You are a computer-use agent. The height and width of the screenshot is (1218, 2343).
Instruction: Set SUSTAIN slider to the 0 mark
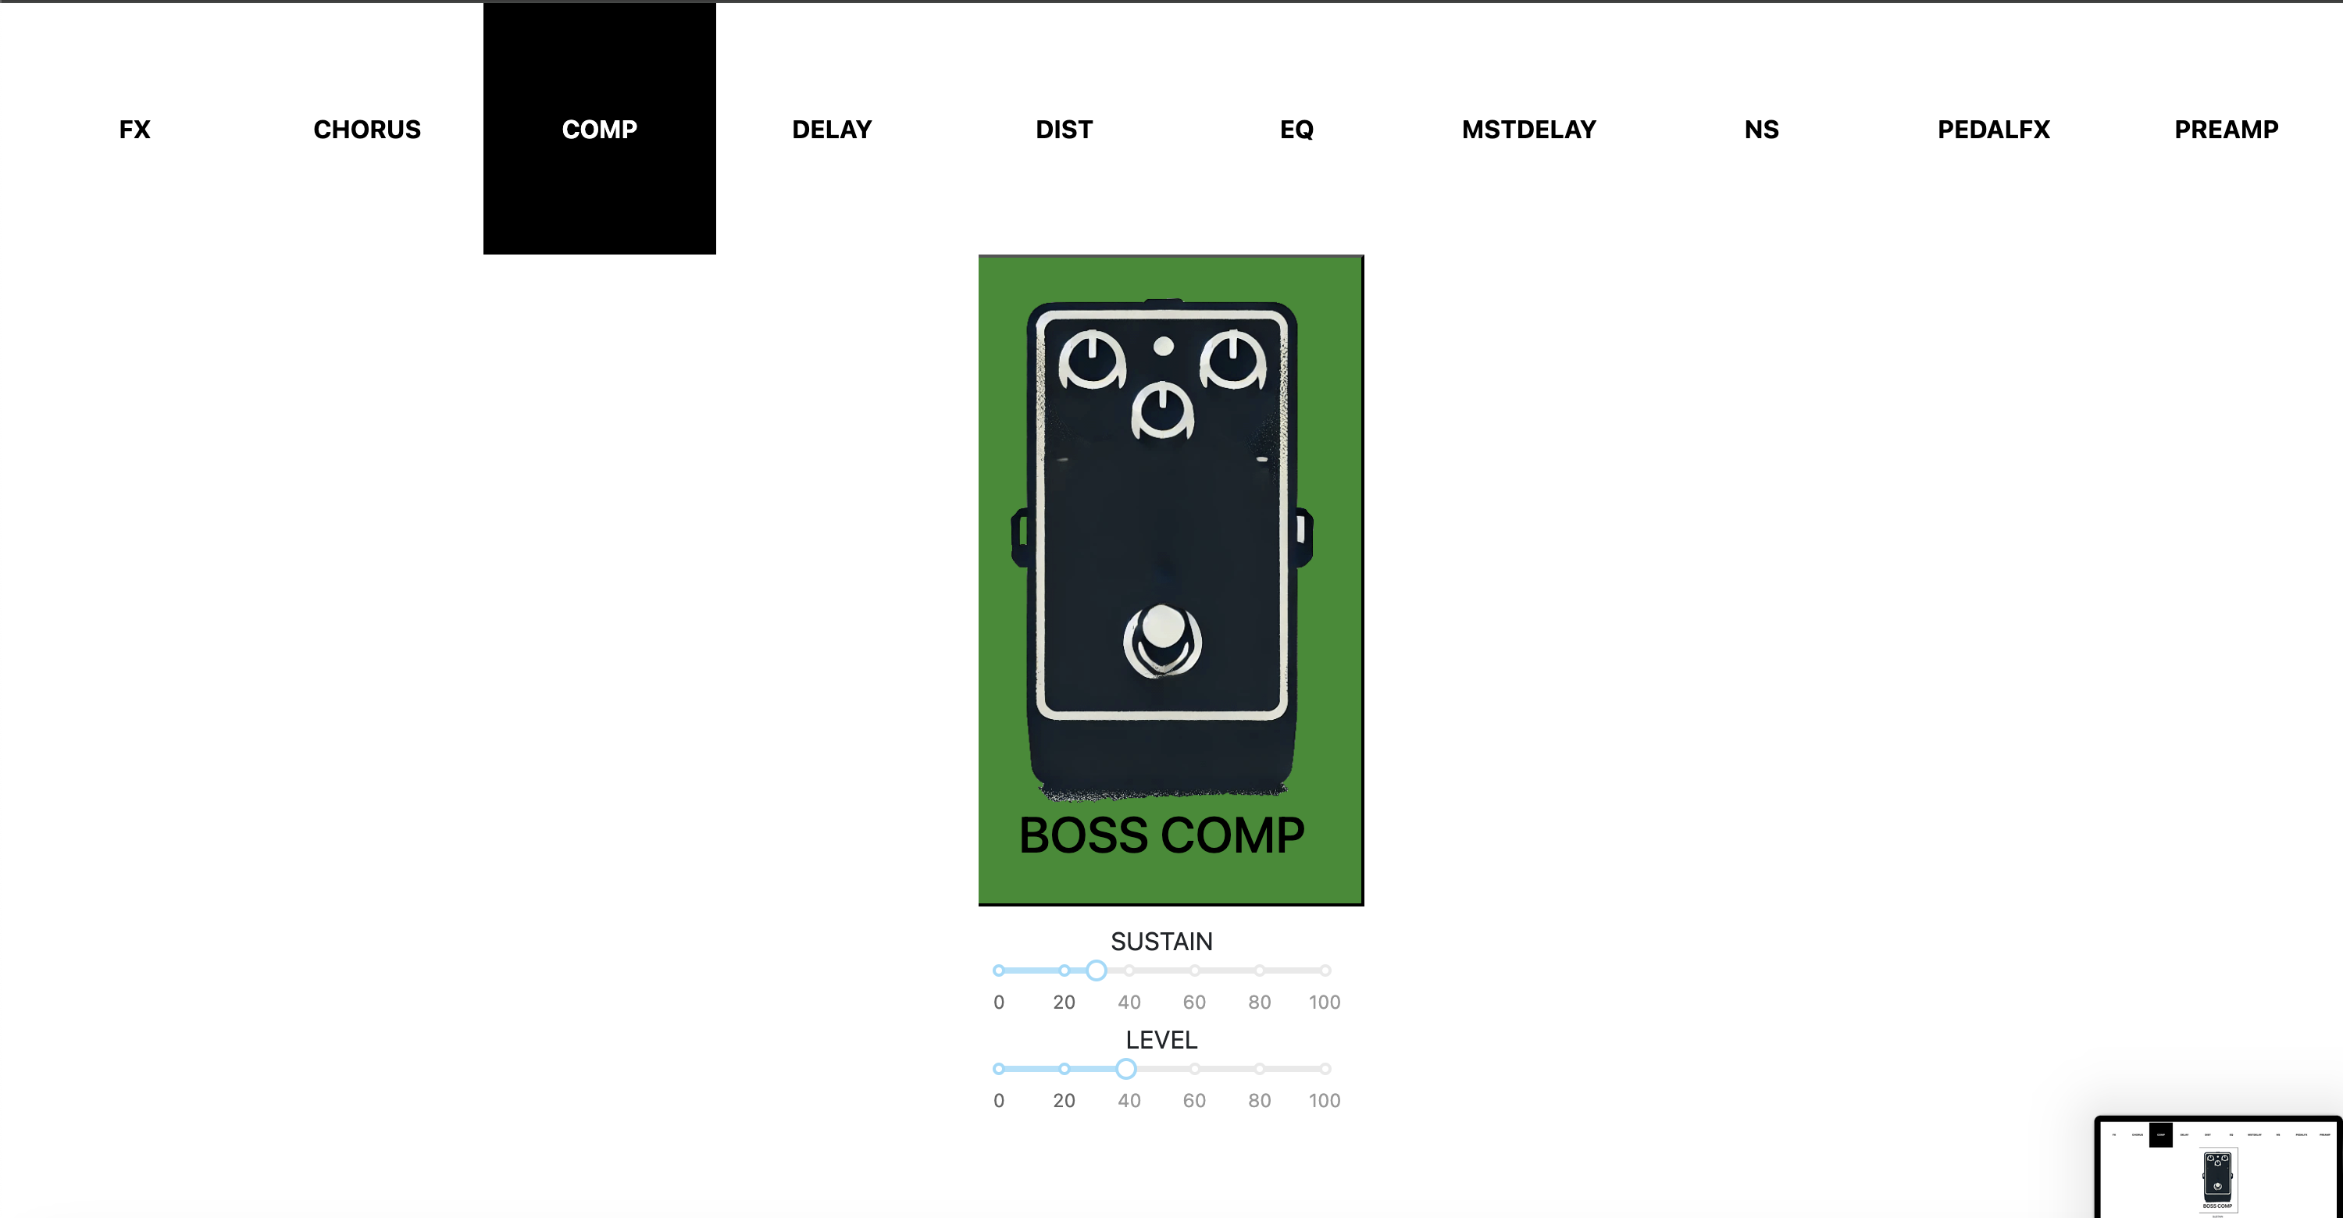999,970
